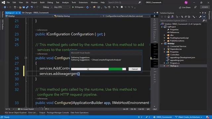Expand the PostDeploymentScript folder
This screenshot has width=212, height=119.
164,38
